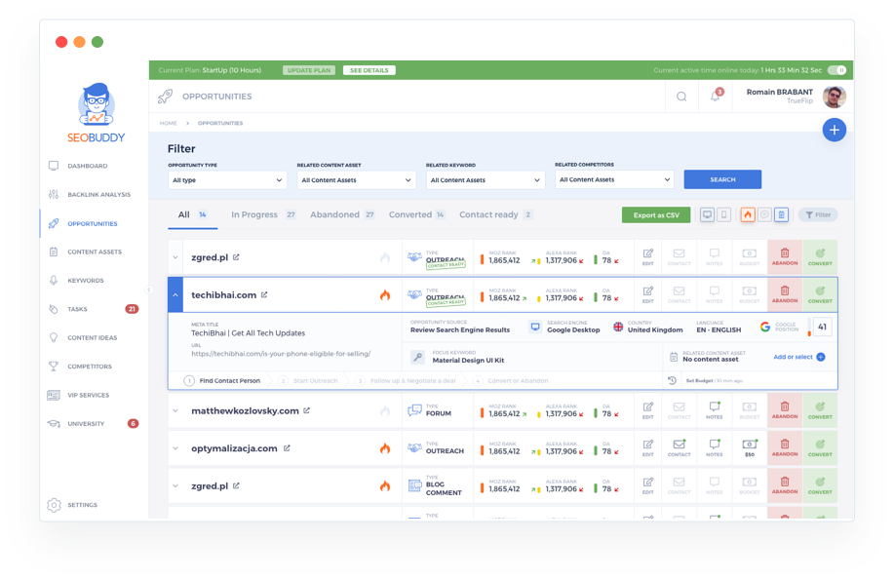This screenshot has height=580, width=894.
Task: Click Convert in techibhai.com row
Action: click(820, 294)
